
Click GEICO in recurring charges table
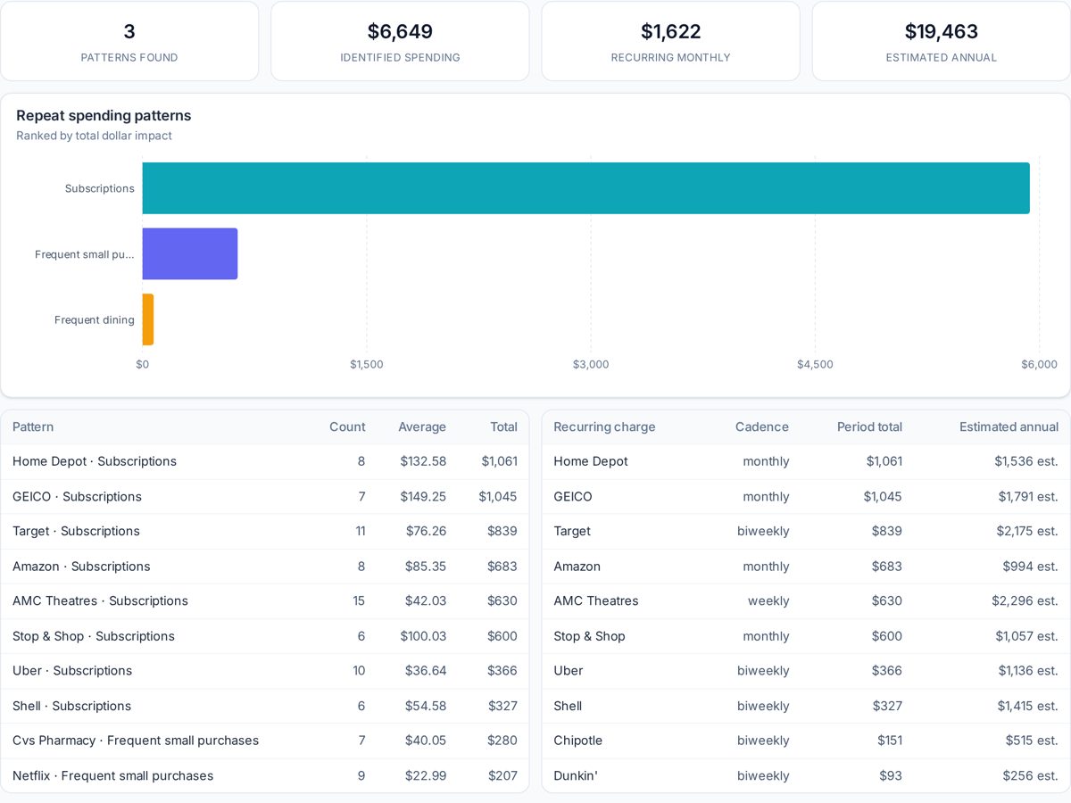point(573,496)
